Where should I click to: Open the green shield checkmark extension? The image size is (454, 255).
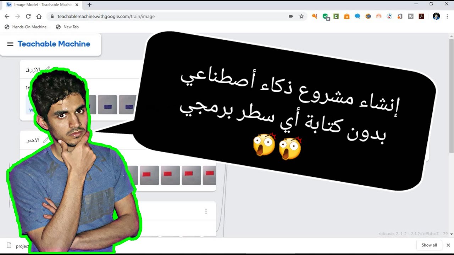[x=326, y=17]
